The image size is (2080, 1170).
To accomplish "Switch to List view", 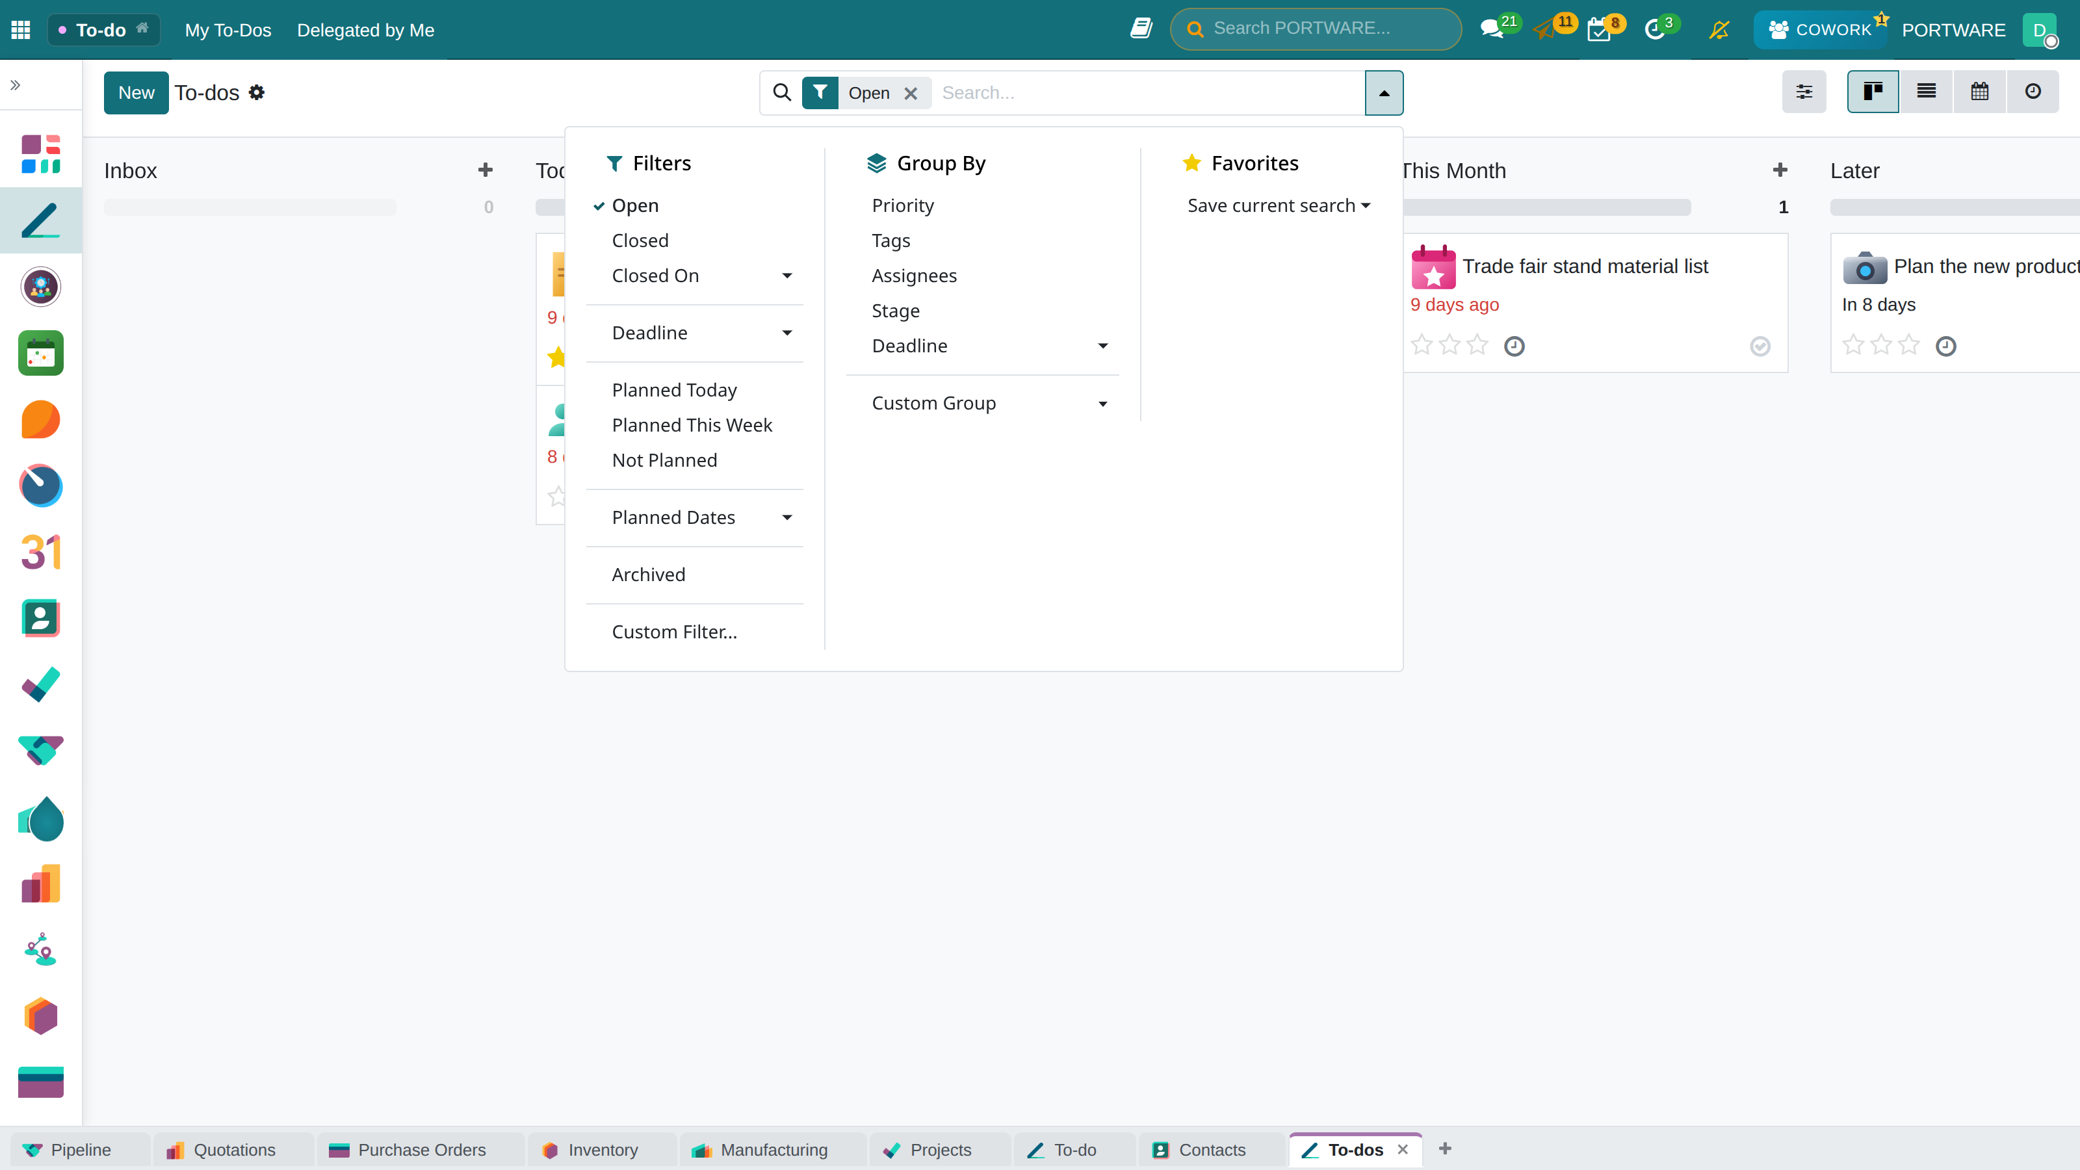I will pos(1926,92).
